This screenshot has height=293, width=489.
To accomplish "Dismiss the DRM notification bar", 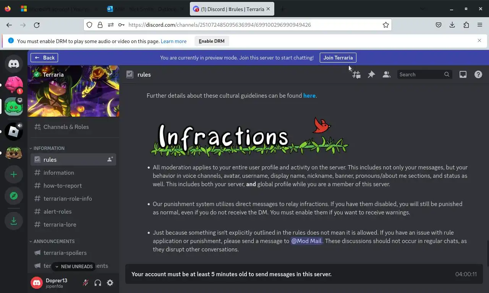I will (x=479, y=40).
